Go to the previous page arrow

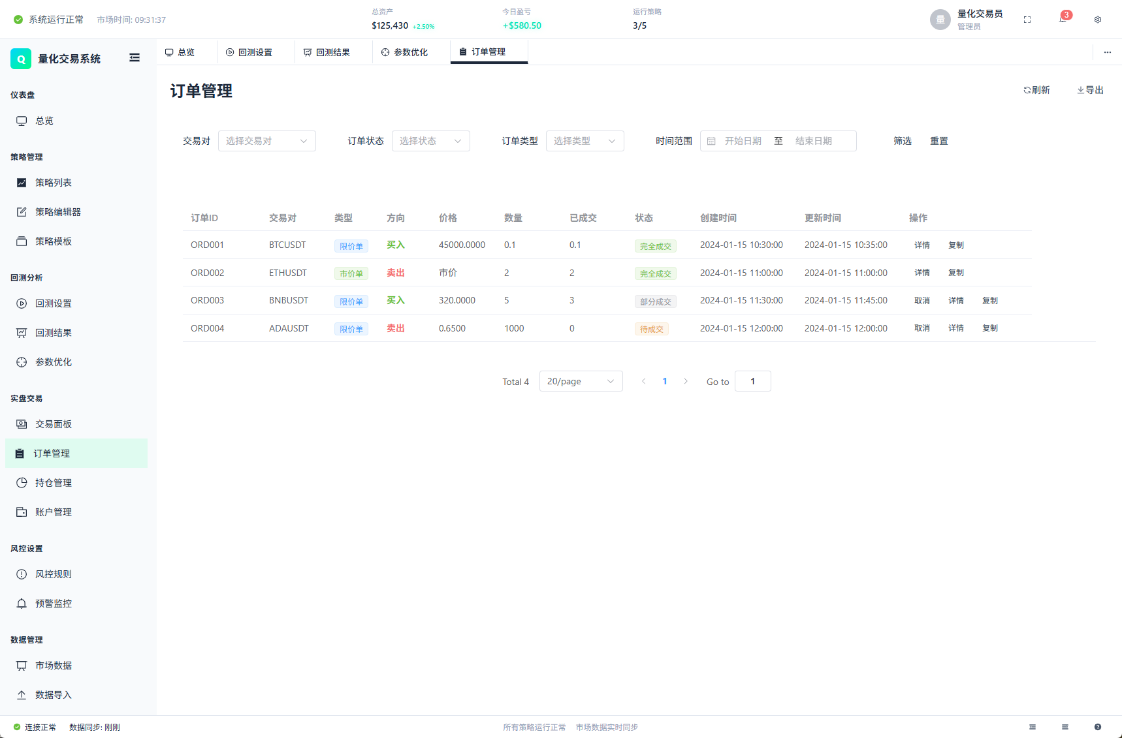coord(644,381)
